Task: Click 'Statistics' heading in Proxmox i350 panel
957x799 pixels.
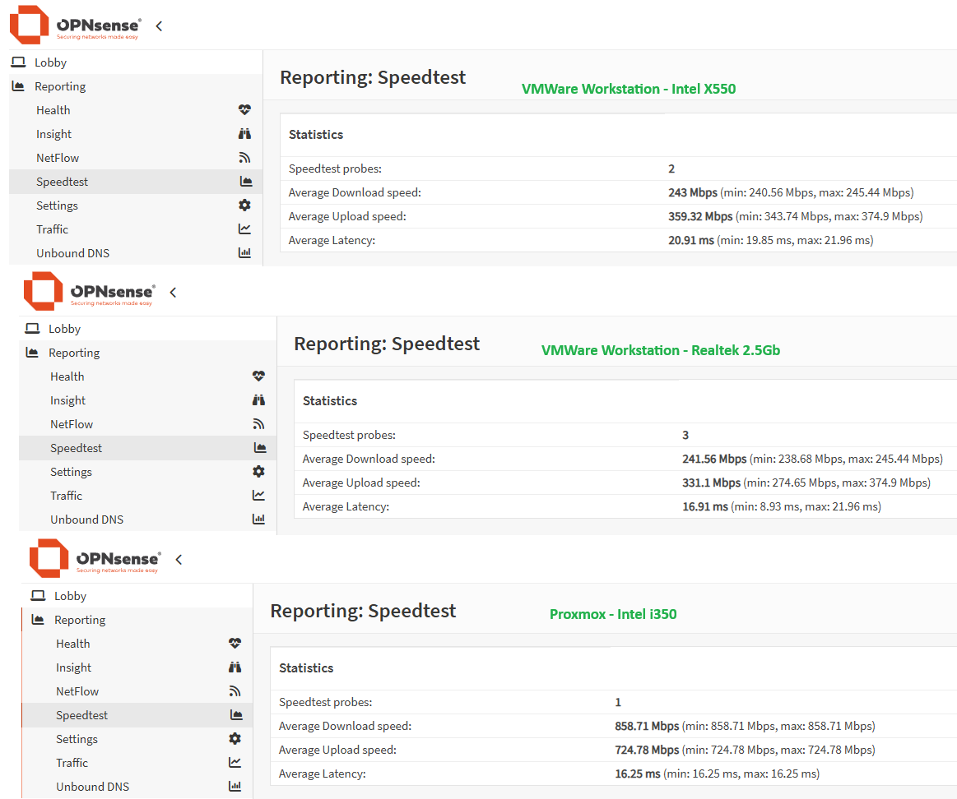Action: [306, 667]
